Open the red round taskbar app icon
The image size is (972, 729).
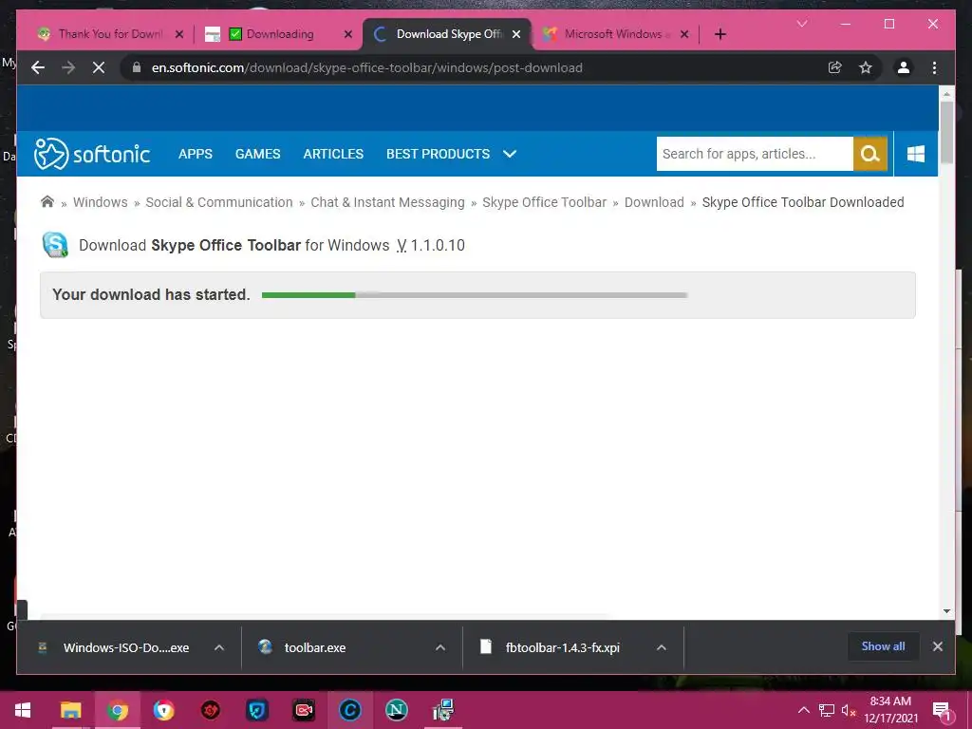coord(210,710)
